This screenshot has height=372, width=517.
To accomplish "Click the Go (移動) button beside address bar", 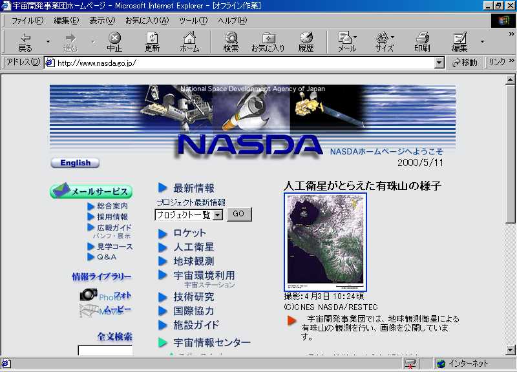I will pyautogui.click(x=465, y=62).
